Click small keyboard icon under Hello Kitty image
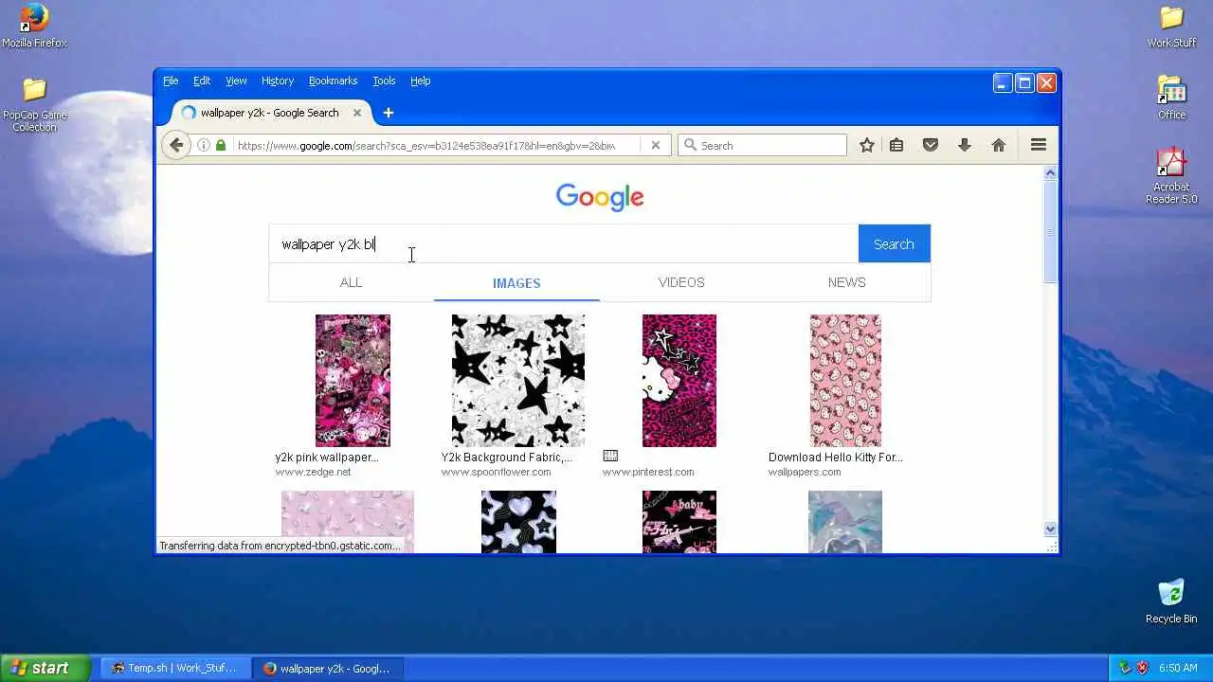Screen dimensions: 1213x682 [x=610, y=456]
